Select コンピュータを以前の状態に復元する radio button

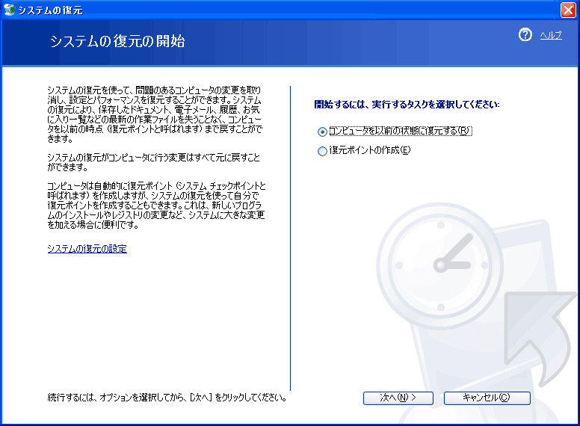[322, 132]
